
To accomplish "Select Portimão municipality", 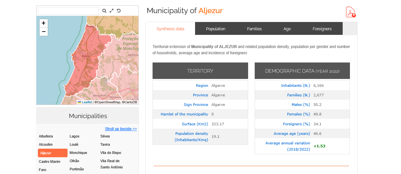I will click(x=77, y=169).
